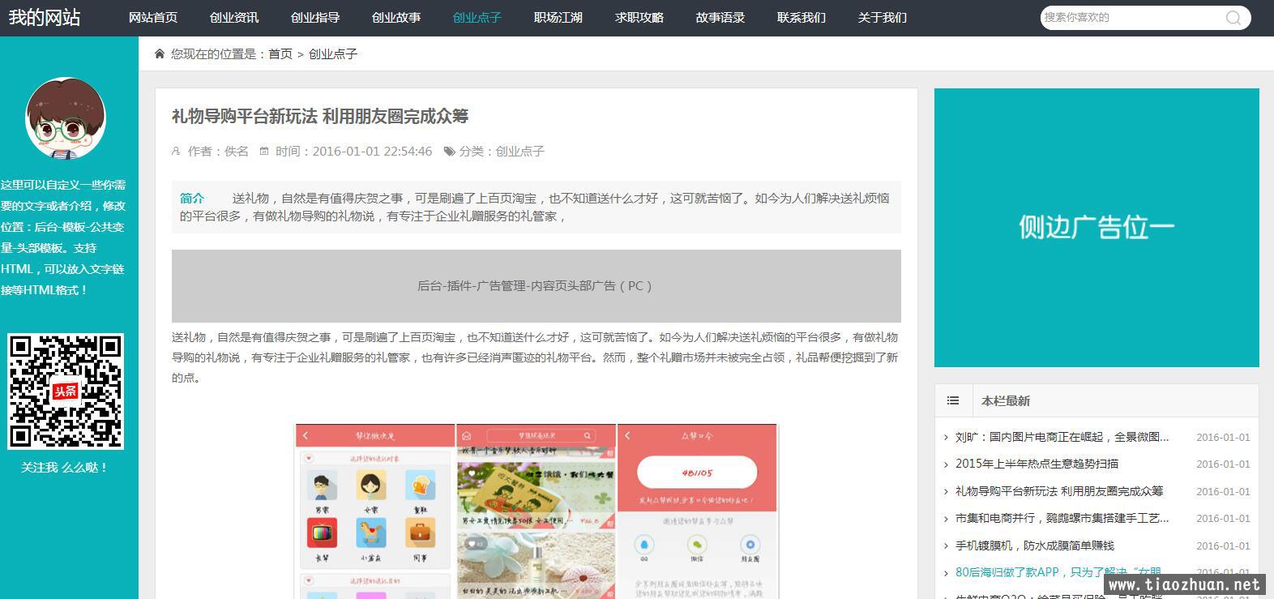The height and width of the screenshot is (599, 1274).
Task: Click the home icon in breadcrumb
Action: (x=160, y=53)
